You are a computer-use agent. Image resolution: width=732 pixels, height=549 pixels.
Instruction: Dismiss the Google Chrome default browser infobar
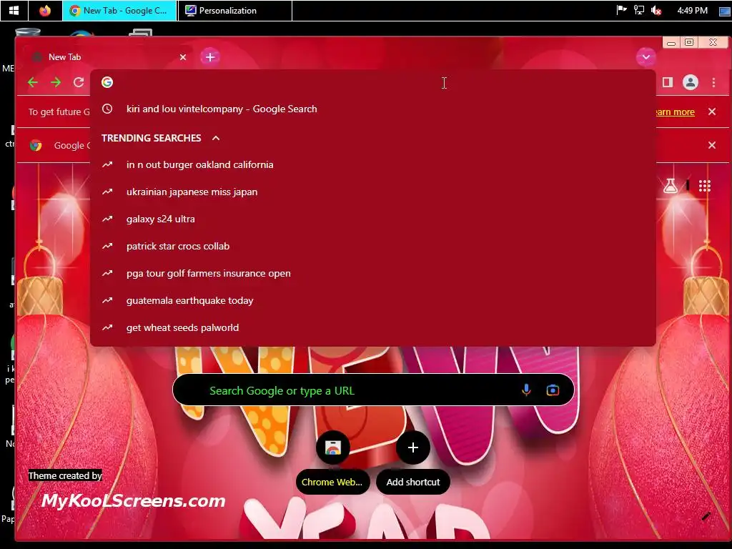[712, 145]
